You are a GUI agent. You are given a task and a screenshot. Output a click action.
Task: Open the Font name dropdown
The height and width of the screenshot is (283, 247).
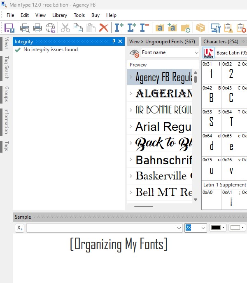click(x=196, y=53)
